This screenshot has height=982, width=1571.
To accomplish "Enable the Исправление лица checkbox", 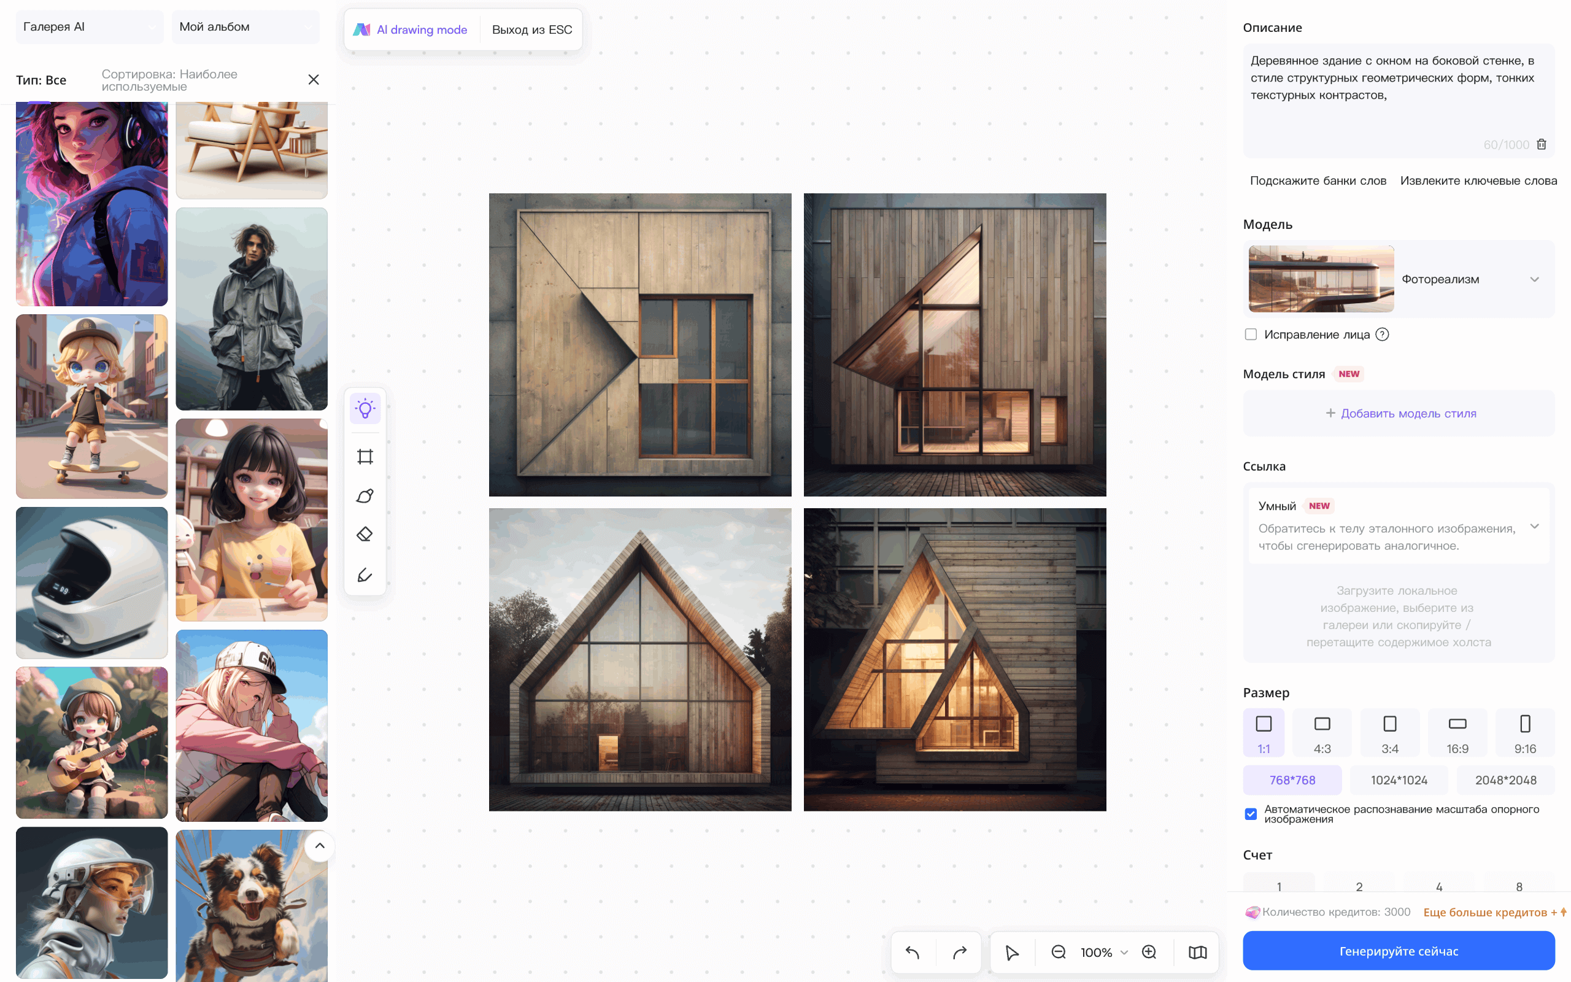I will pyautogui.click(x=1251, y=334).
